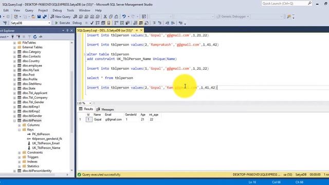Click the Email column header in the results grid

(x=108, y=115)
